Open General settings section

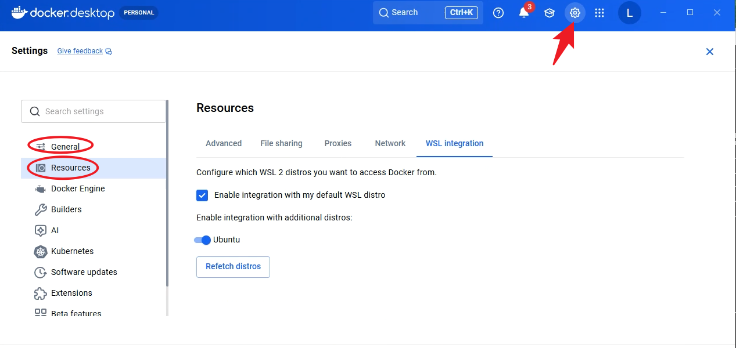pos(94,147)
